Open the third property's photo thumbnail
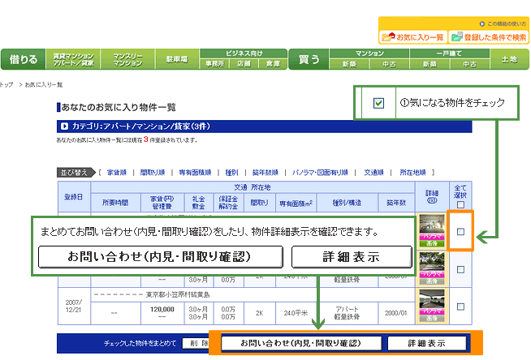This screenshot has width=531, height=360. pyautogui.click(x=430, y=296)
